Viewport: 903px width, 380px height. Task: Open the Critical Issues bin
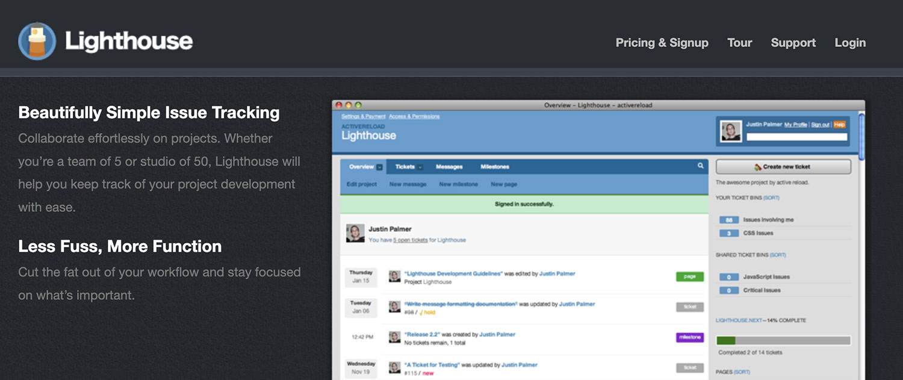pos(762,290)
